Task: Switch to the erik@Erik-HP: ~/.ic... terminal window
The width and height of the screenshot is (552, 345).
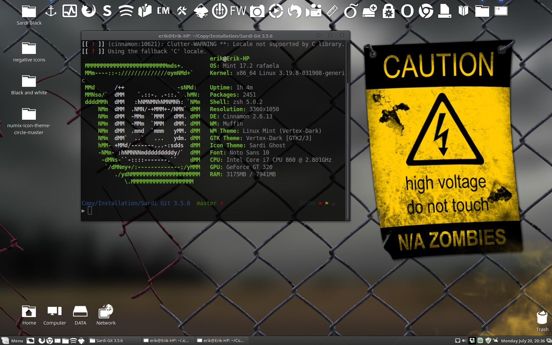Action: (x=168, y=341)
